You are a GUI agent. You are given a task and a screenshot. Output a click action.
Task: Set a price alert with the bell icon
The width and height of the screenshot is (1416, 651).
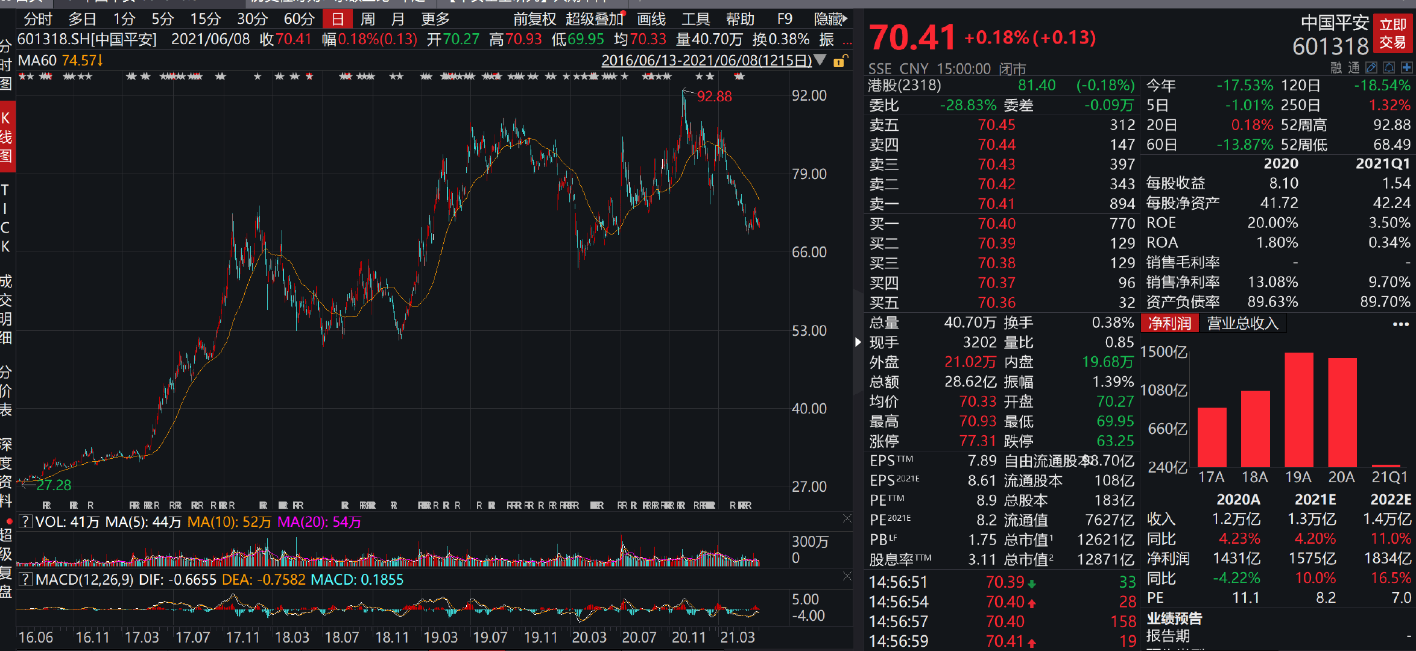pos(1389,68)
